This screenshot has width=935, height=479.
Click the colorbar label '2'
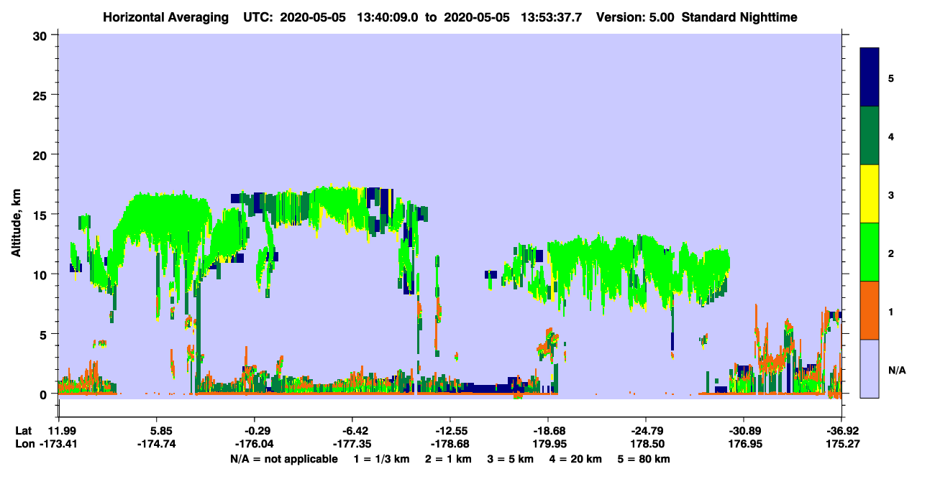coord(891,253)
